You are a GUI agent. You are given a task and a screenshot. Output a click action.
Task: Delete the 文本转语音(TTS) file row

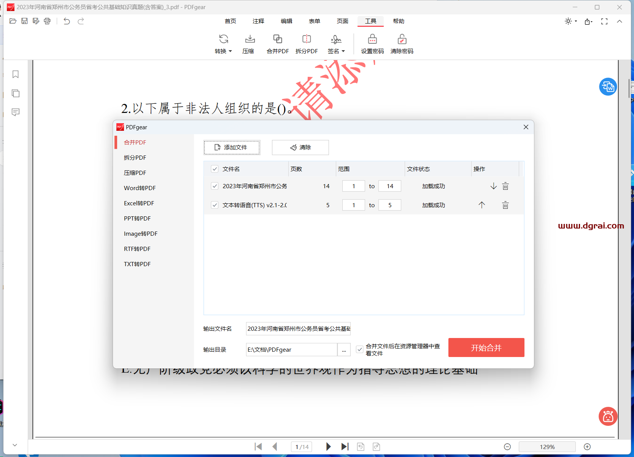click(505, 205)
